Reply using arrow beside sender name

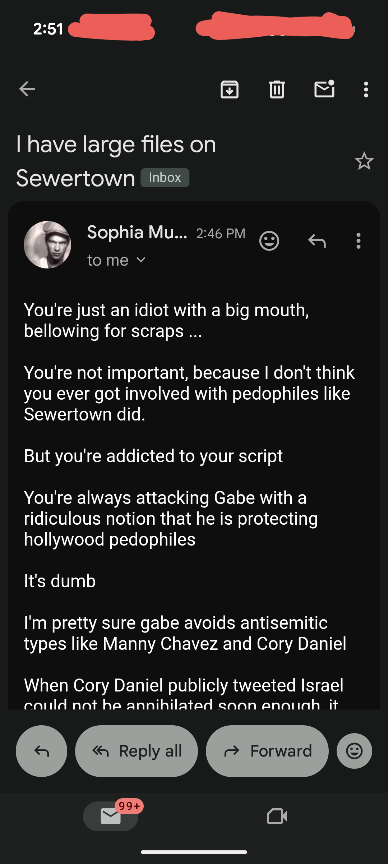pyautogui.click(x=317, y=241)
